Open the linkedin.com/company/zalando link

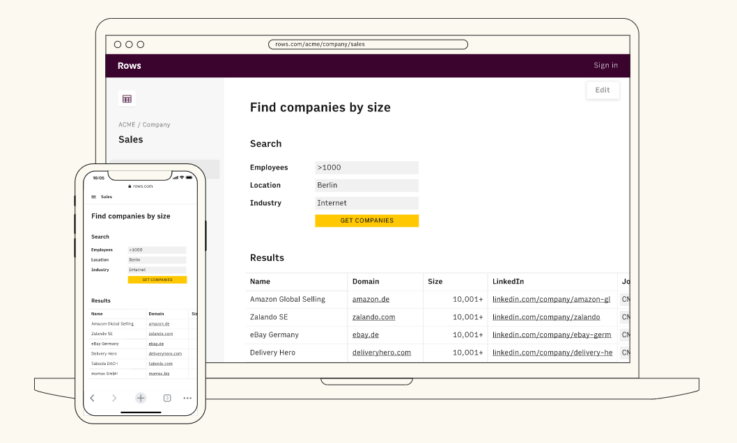pos(545,317)
